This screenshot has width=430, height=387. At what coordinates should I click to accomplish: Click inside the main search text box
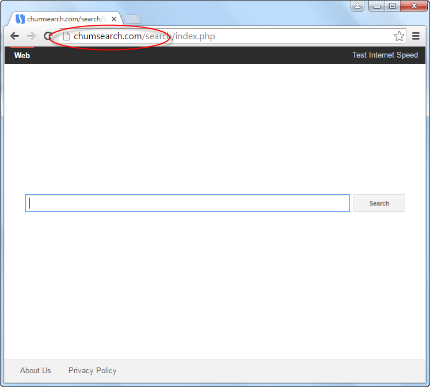(x=188, y=203)
